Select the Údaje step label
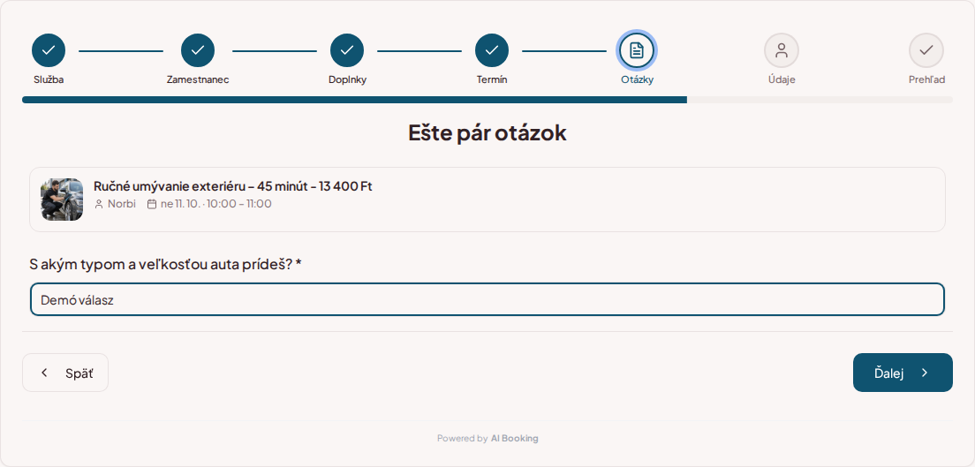 coord(782,79)
